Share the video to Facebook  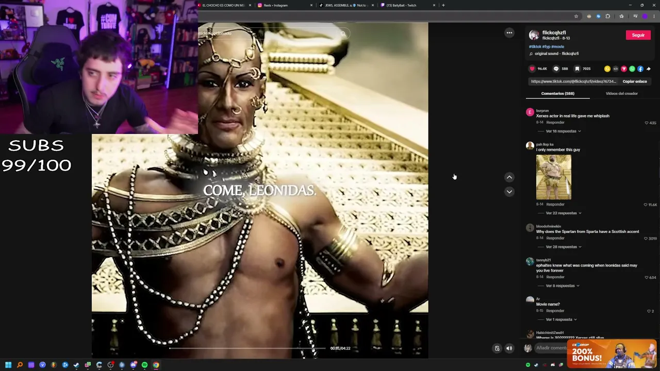640,69
